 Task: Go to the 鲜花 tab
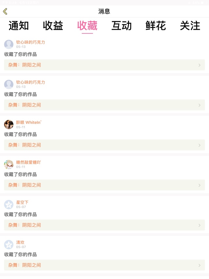(156, 26)
